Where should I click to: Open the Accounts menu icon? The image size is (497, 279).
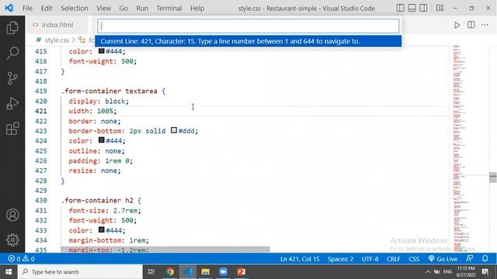pos(12,215)
